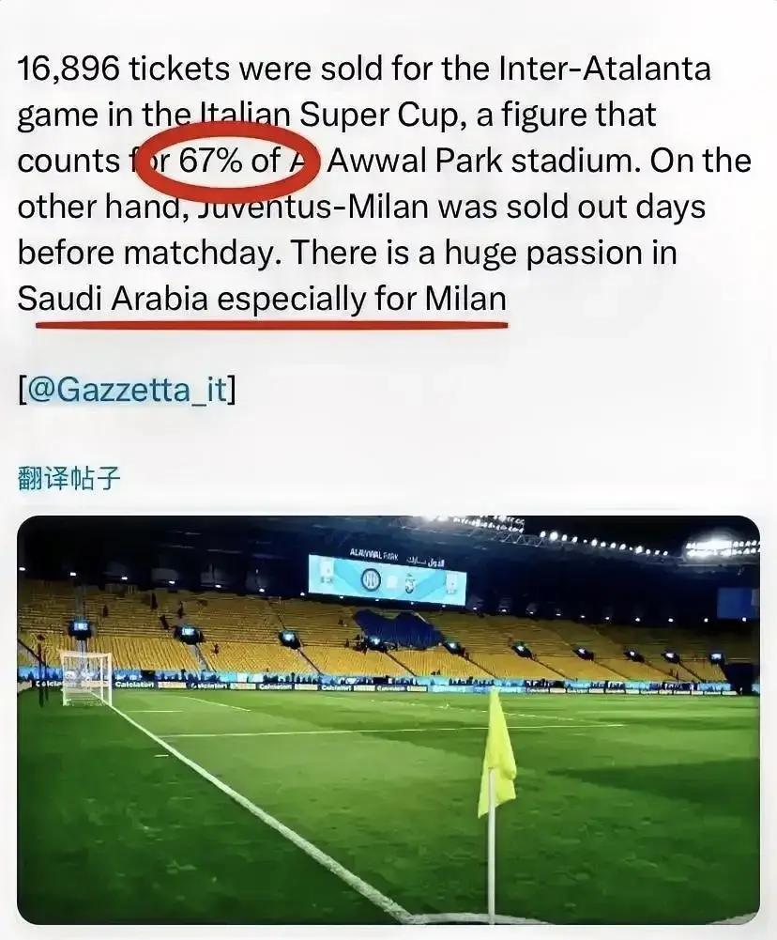
Task: Open the @Gazzetta_it mention link
Action: coord(127,390)
